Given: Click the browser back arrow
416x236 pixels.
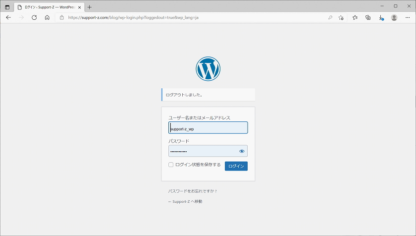Looking at the screenshot, I should (8, 17).
